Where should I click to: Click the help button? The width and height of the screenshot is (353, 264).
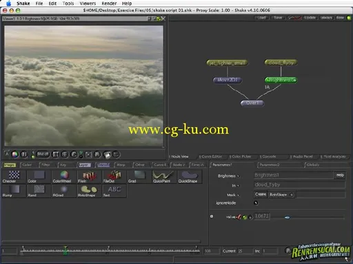coord(340,175)
